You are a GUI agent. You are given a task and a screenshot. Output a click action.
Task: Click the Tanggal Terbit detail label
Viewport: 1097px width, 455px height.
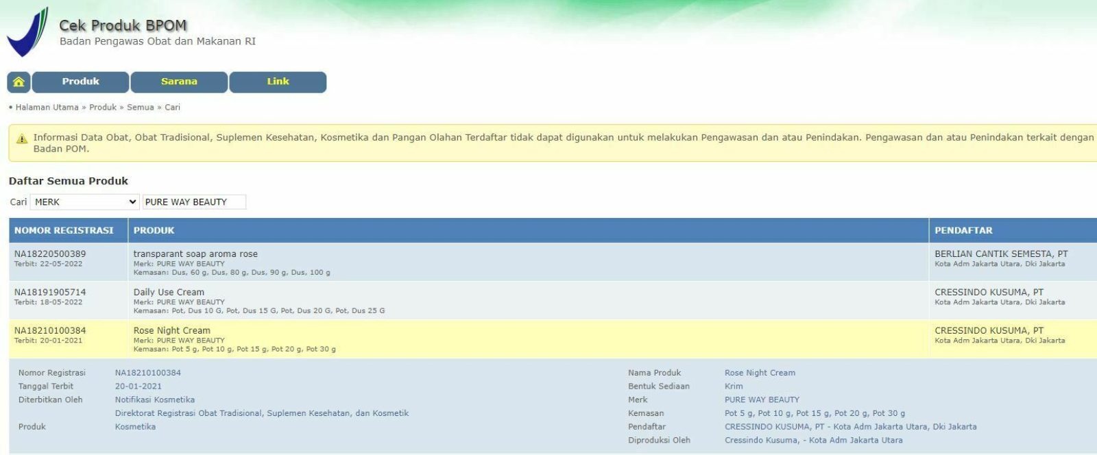pyautogui.click(x=46, y=386)
